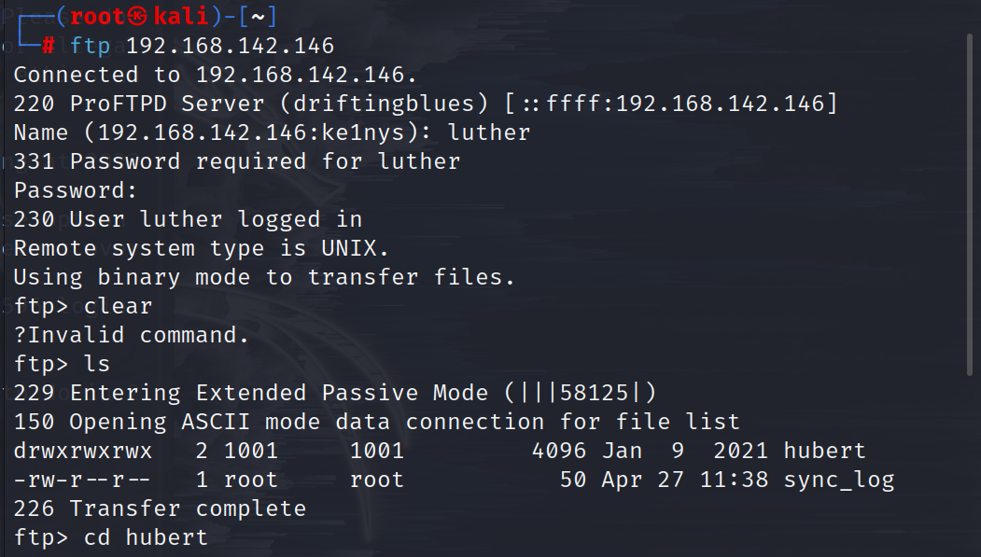
Task: Click the drwxrwxrwx permissions string
Action: [82, 451]
